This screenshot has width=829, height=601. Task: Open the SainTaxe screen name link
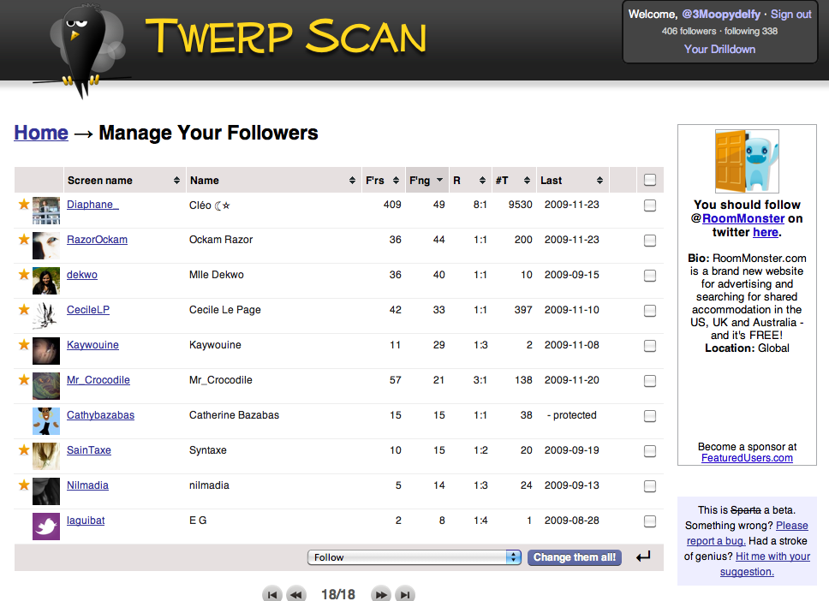89,449
